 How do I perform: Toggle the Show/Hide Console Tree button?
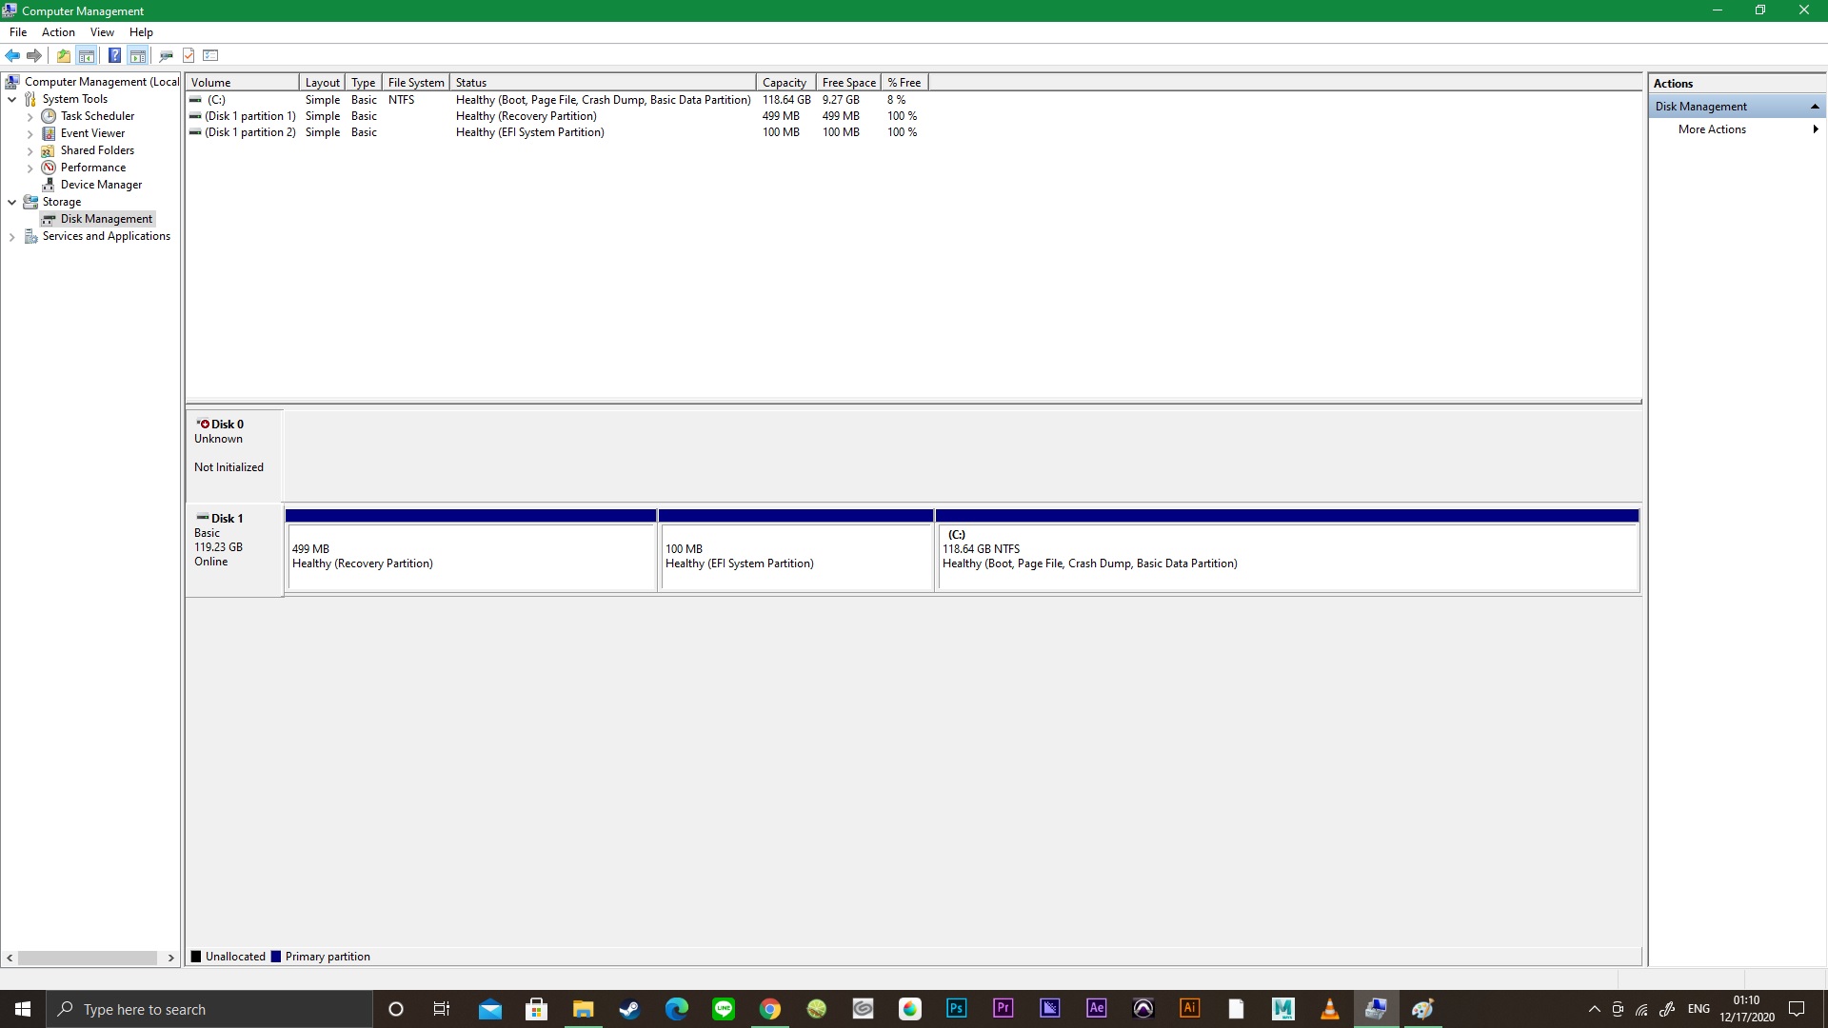pyautogui.click(x=87, y=55)
